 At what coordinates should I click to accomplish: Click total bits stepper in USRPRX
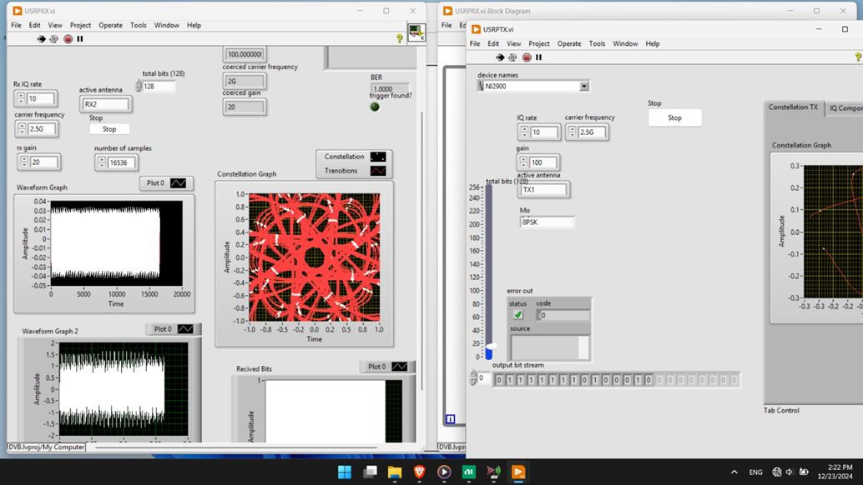click(x=139, y=86)
